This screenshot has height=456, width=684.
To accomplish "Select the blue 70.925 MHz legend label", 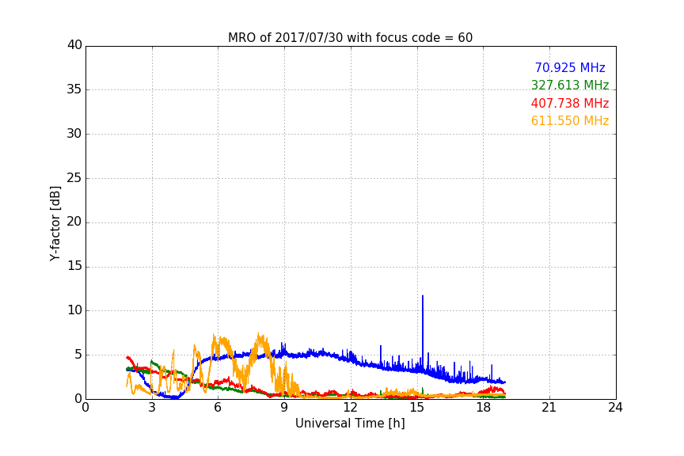I will [x=570, y=67].
